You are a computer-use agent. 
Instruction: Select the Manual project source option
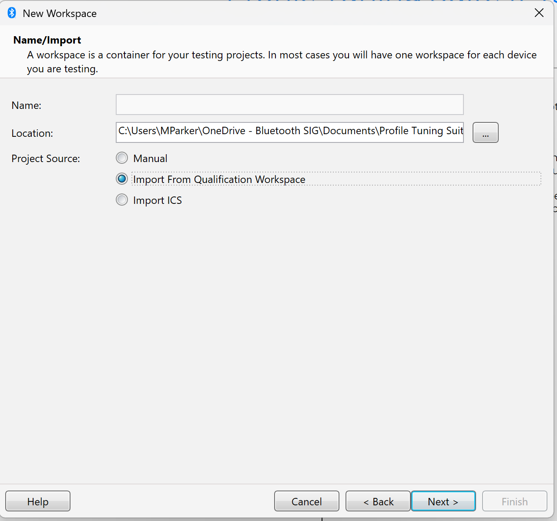[x=122, y=158]
